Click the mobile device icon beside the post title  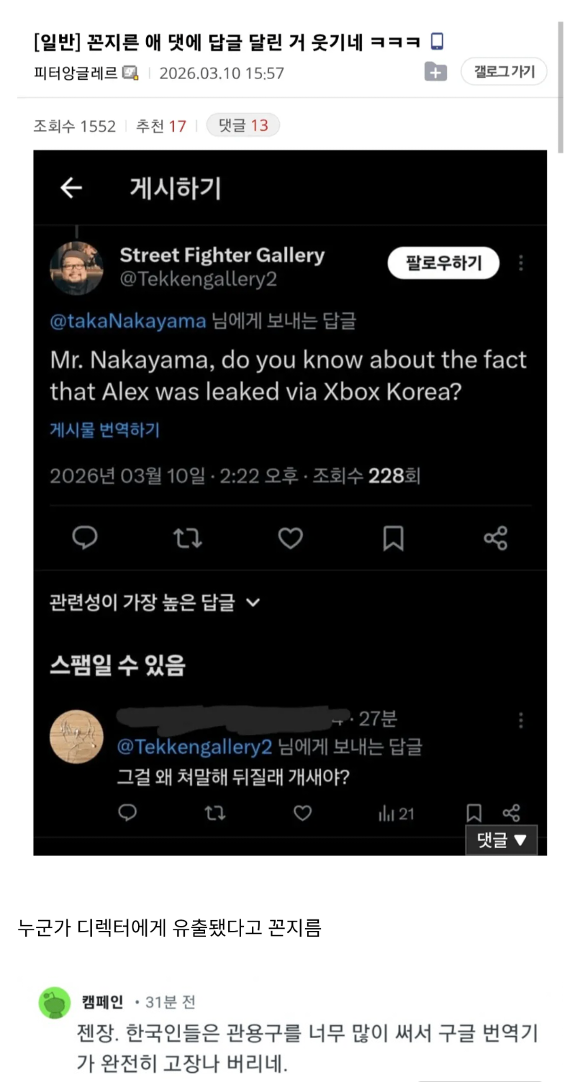point(437,42)
